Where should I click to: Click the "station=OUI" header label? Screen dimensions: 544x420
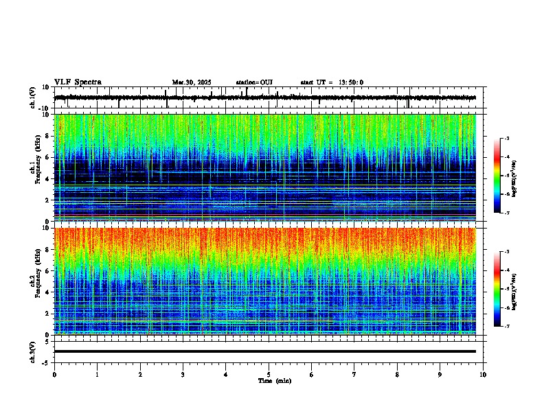[254, 82]
